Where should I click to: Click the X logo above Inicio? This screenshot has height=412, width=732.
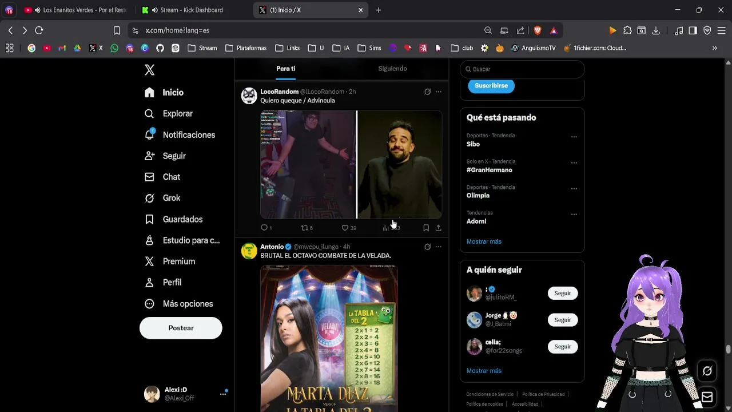tap(149, 70)
